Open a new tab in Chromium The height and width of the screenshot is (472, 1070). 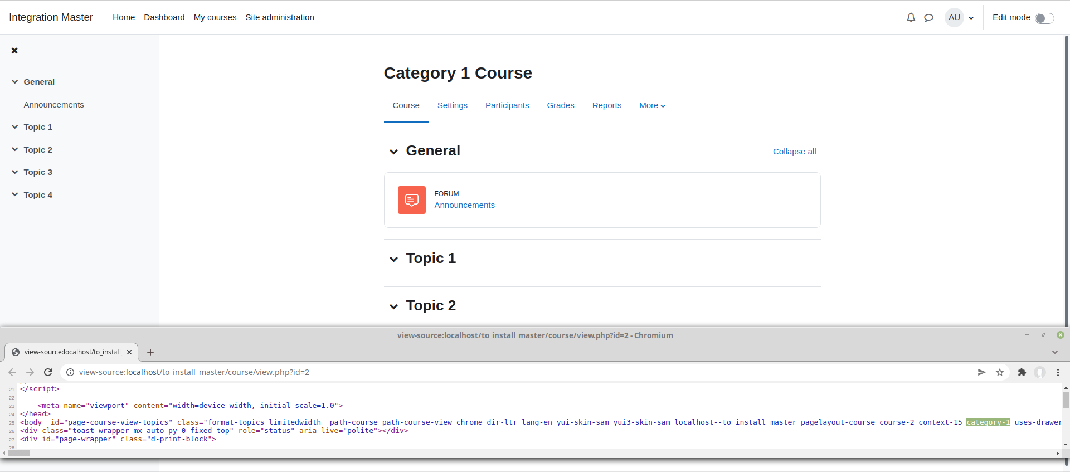click(x=150, y=352)
